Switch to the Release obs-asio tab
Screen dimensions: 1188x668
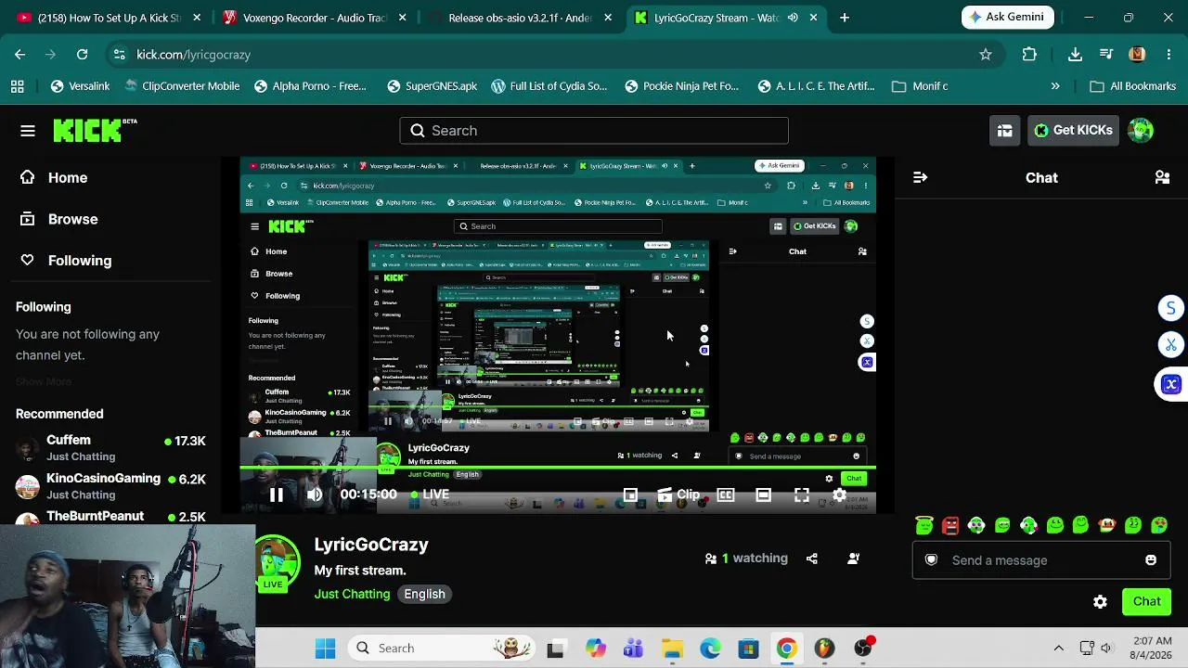[x=520, y=18]
